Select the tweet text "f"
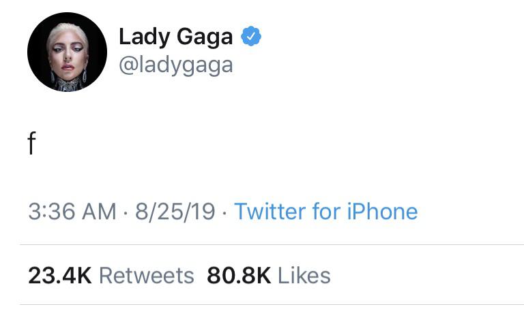The width and height of the screenshot is (524, 309). coord(31,144)
